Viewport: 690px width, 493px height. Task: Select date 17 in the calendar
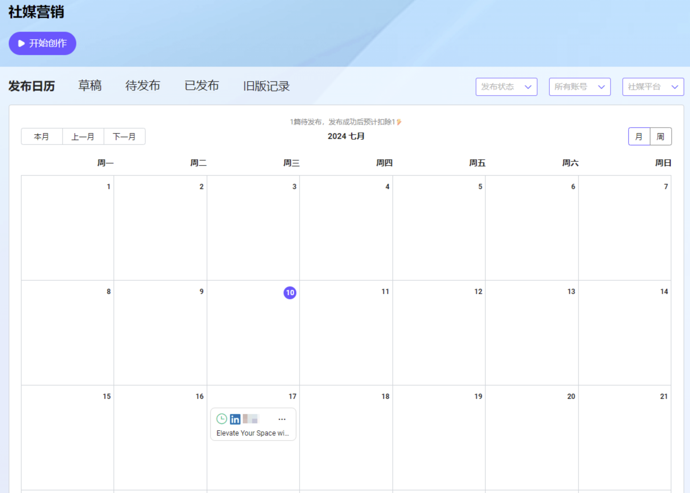[x=292, y=397]
